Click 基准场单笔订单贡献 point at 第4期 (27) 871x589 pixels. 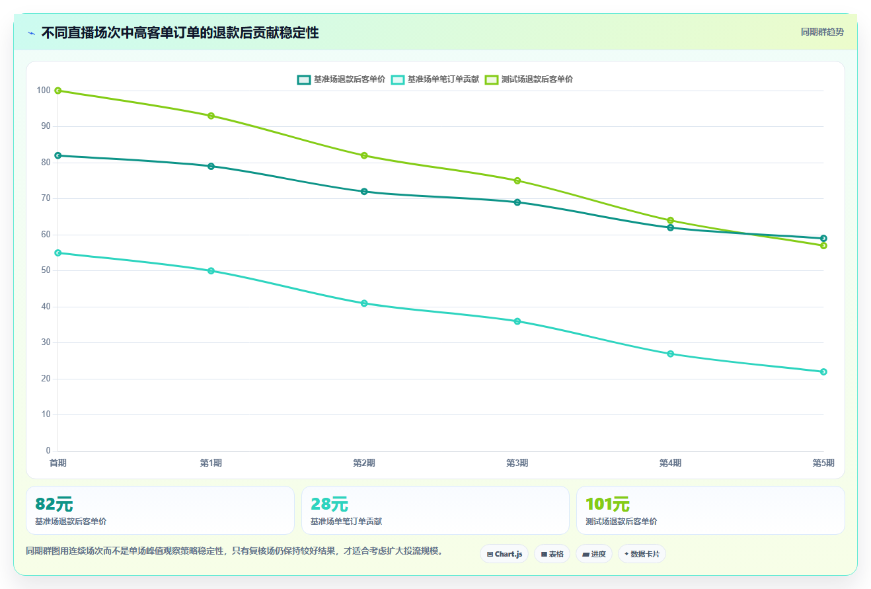(x=670, y=354)
